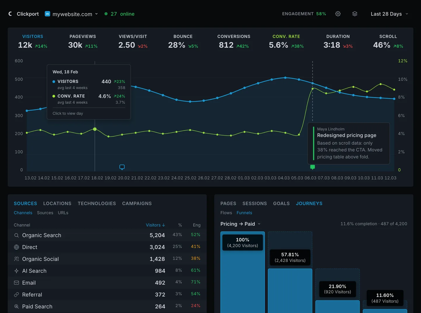The width and height of the screenshot is (421, 313).
Task: Click the Redesigned pricing page annotation note
Action: pos(348,143)
